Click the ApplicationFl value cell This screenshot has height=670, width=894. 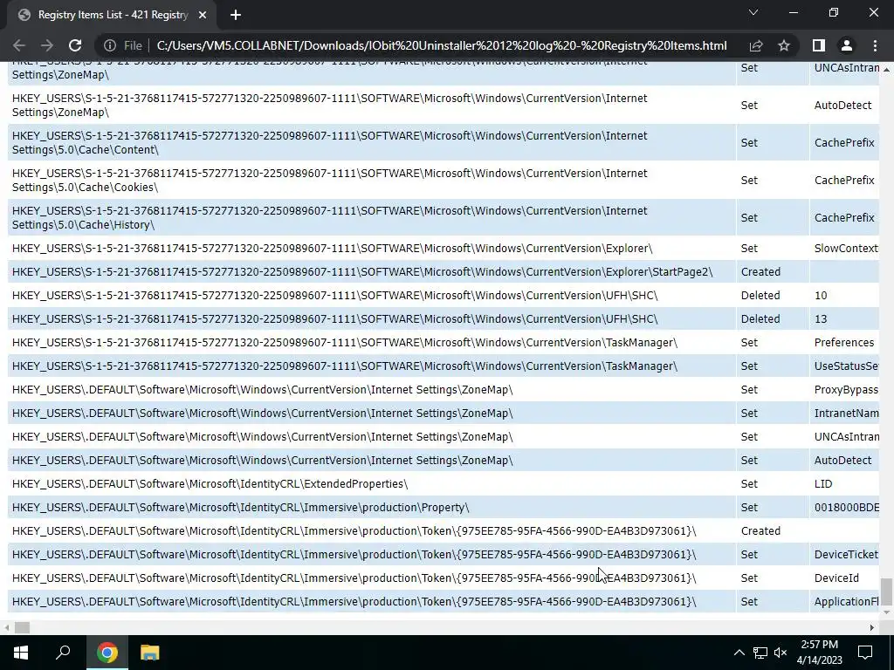click(x=846, y=602)
